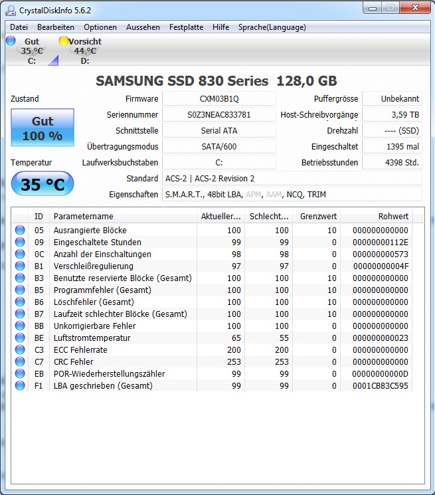This screenshot has height=495, width=435.
Task: Click the Schlecht... column header
Action: [269, 217]
